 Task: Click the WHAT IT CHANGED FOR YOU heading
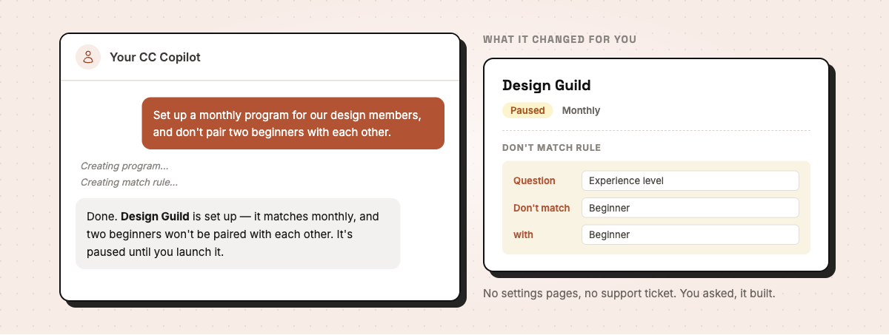tap(559, 39)
